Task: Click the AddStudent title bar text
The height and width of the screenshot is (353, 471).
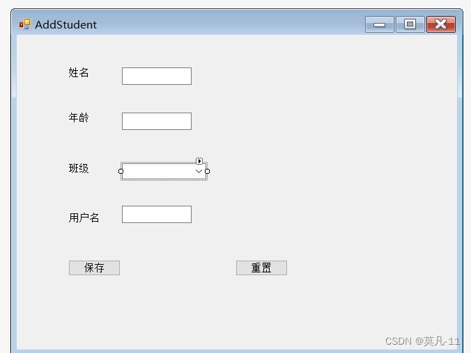Action: [65, 24]
